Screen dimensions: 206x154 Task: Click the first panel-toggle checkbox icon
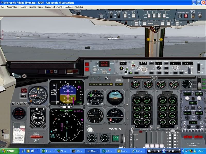(x=13, y=104)
